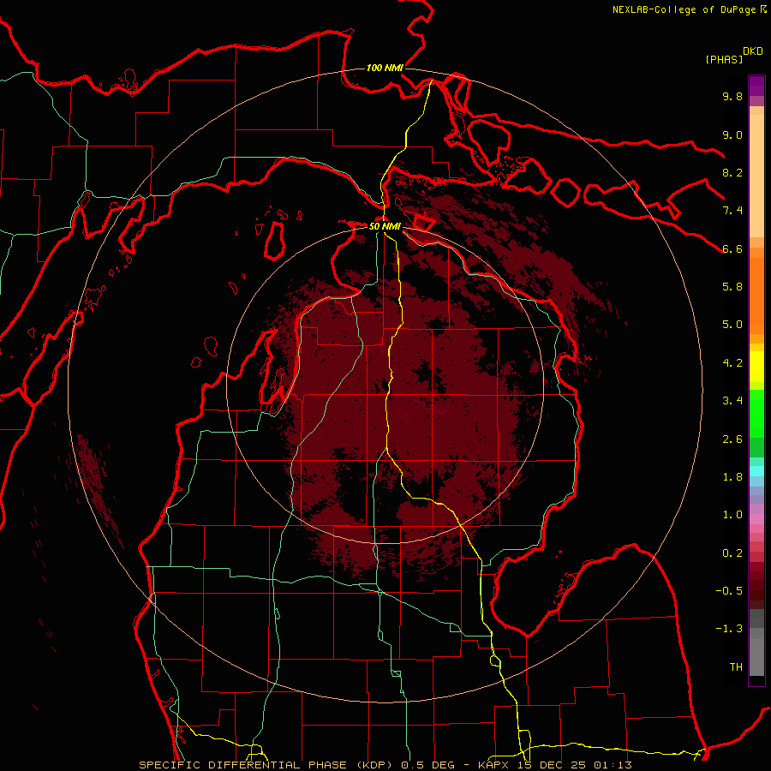Click the TH threshold label
The height and width of the screenshot is (771, 771).
[x=736, y=667]
